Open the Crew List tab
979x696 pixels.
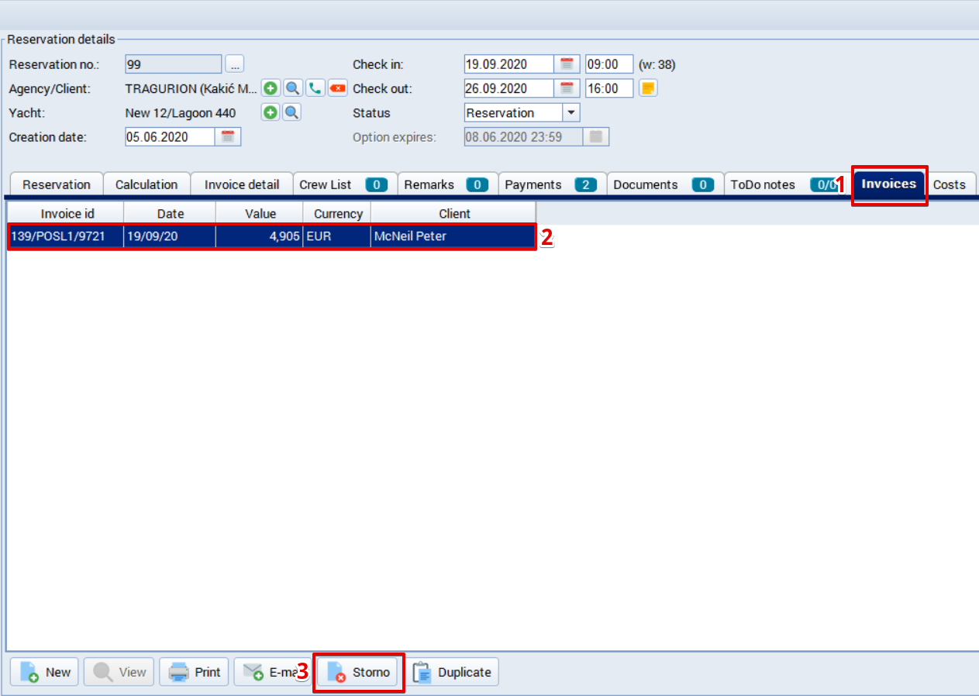pos(345,184)
